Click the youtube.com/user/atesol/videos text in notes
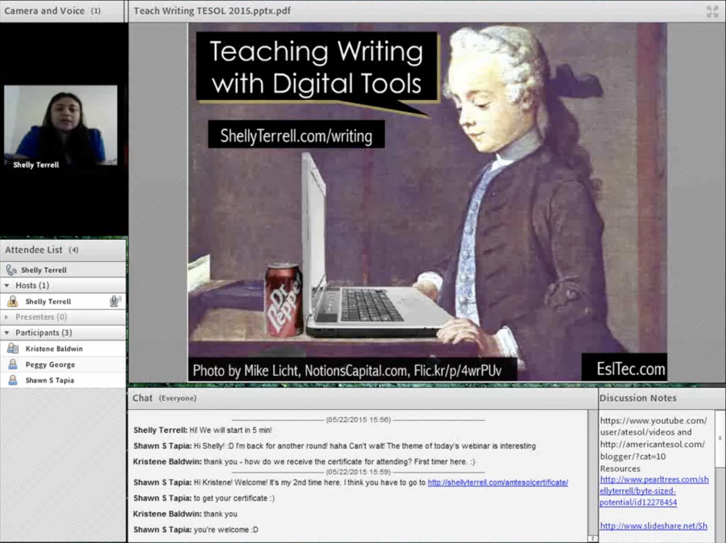Screen dimensions: 726x543 click(x=653, y=426)
